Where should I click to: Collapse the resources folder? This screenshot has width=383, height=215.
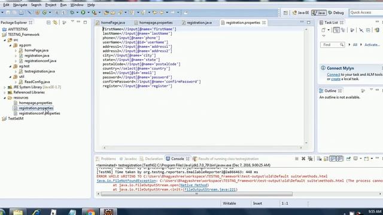pyautogui.click(x=5, y=98)
